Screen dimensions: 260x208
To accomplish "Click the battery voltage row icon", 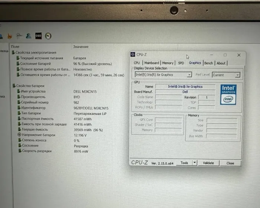I will click(19, 135).
